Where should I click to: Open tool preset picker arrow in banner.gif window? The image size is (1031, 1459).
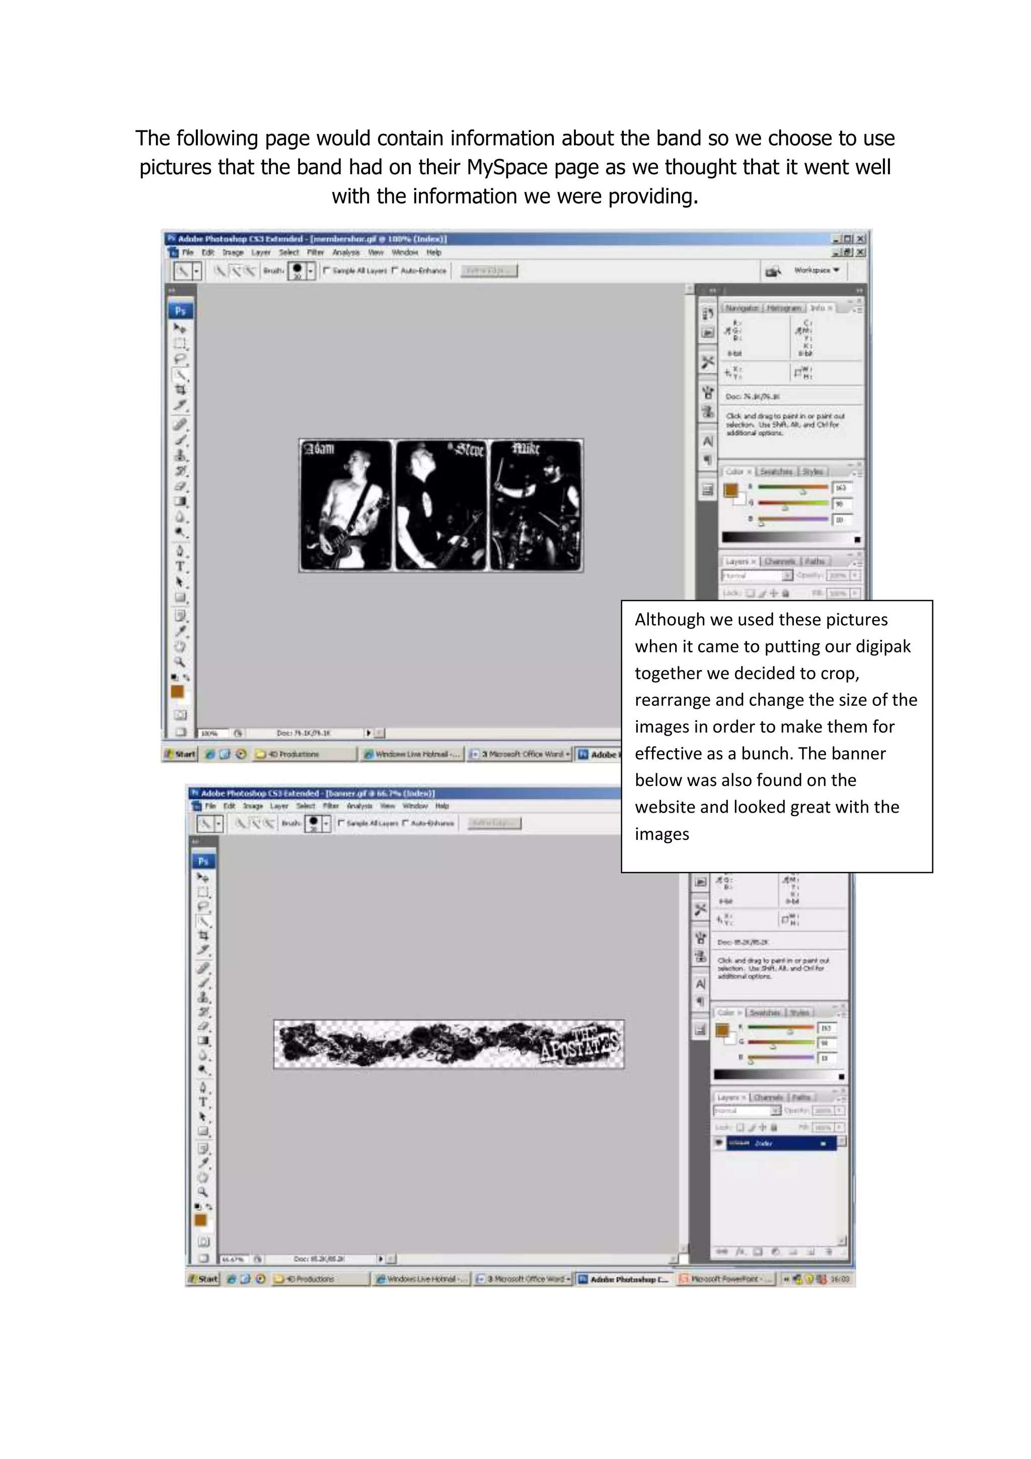pyautogui.click(x=219, y=824)
